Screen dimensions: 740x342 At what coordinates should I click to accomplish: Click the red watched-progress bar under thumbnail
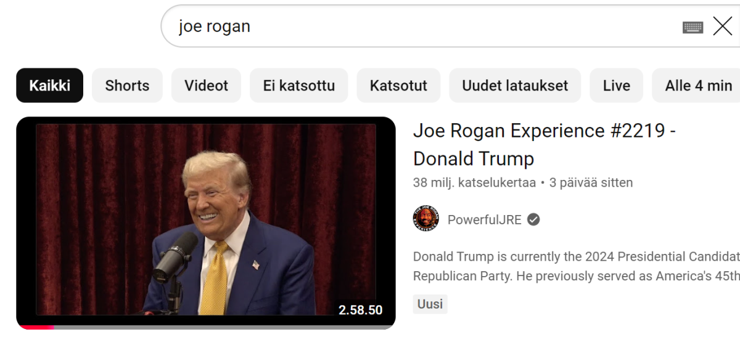35,327
